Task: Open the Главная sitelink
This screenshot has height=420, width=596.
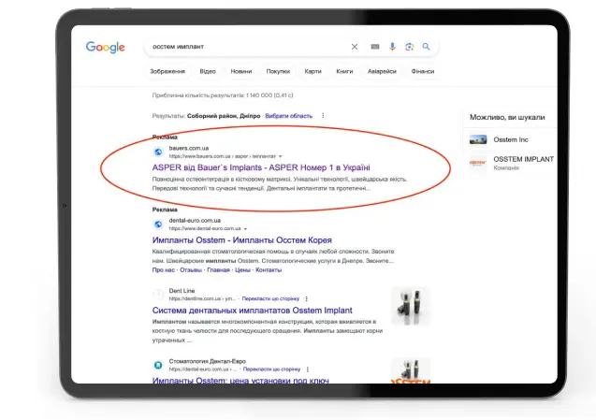Action: [219, 269]
